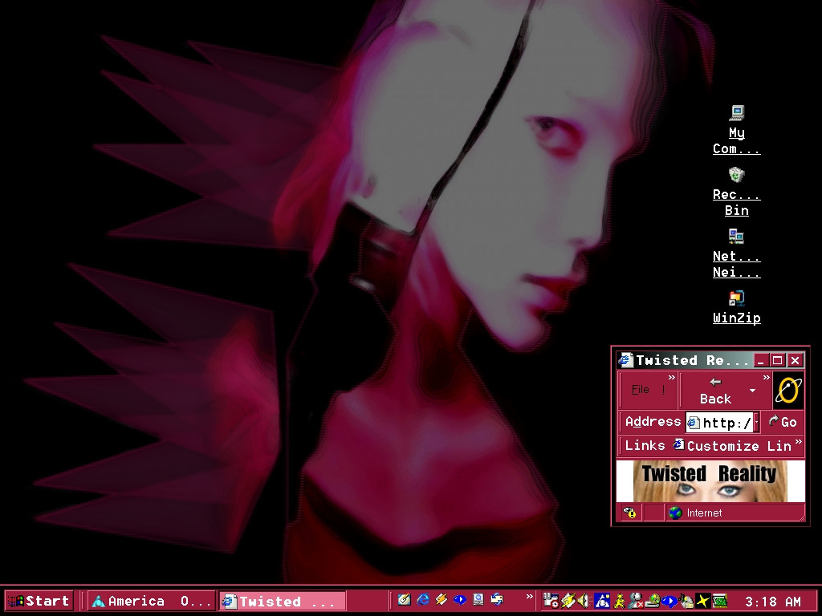
Task: Click the yellow running man tray icon
Action: pyautogui.click(x=619, y=600)
